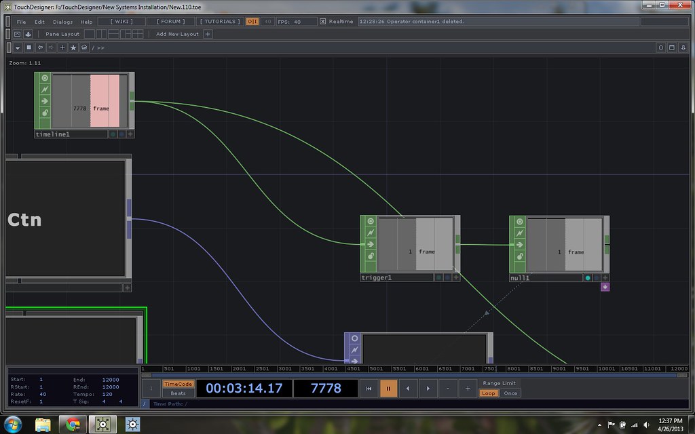The height and width of the screenshot is (434, 695).
Task: Click the lock icon on null1 node
Action: [x=520, y=256]
